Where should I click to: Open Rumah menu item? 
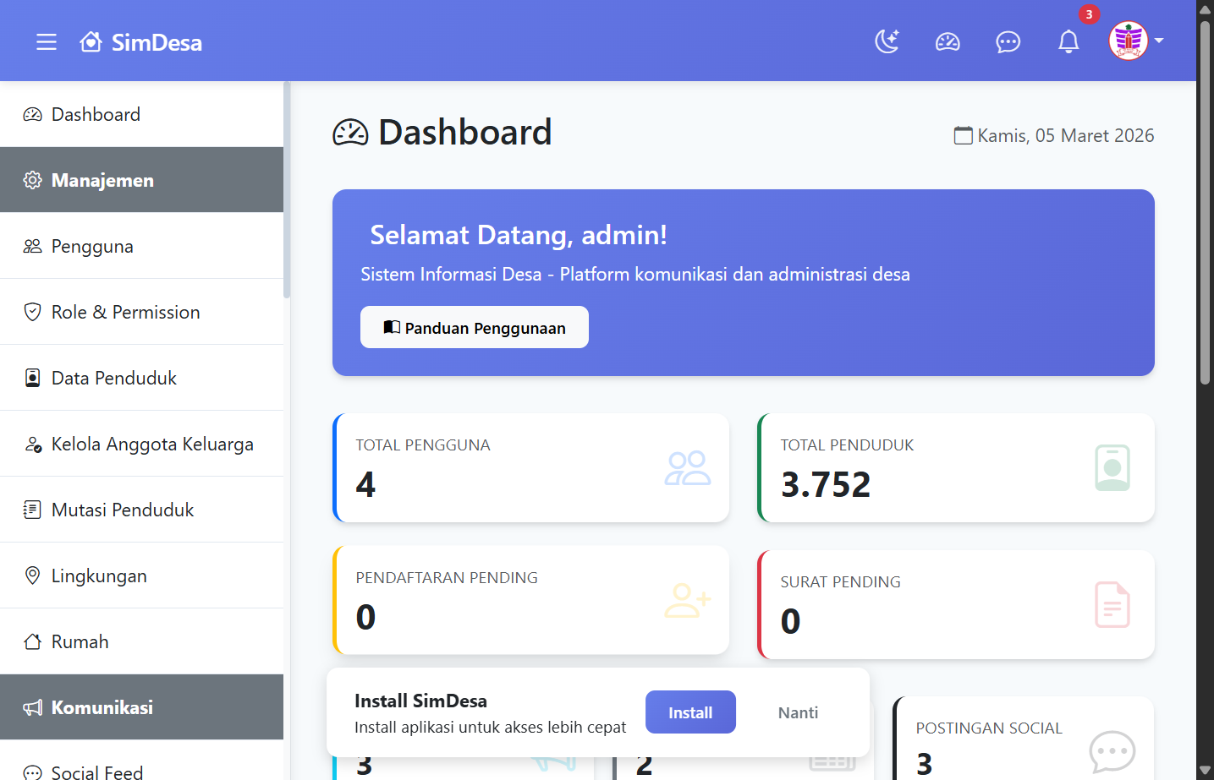142,641
